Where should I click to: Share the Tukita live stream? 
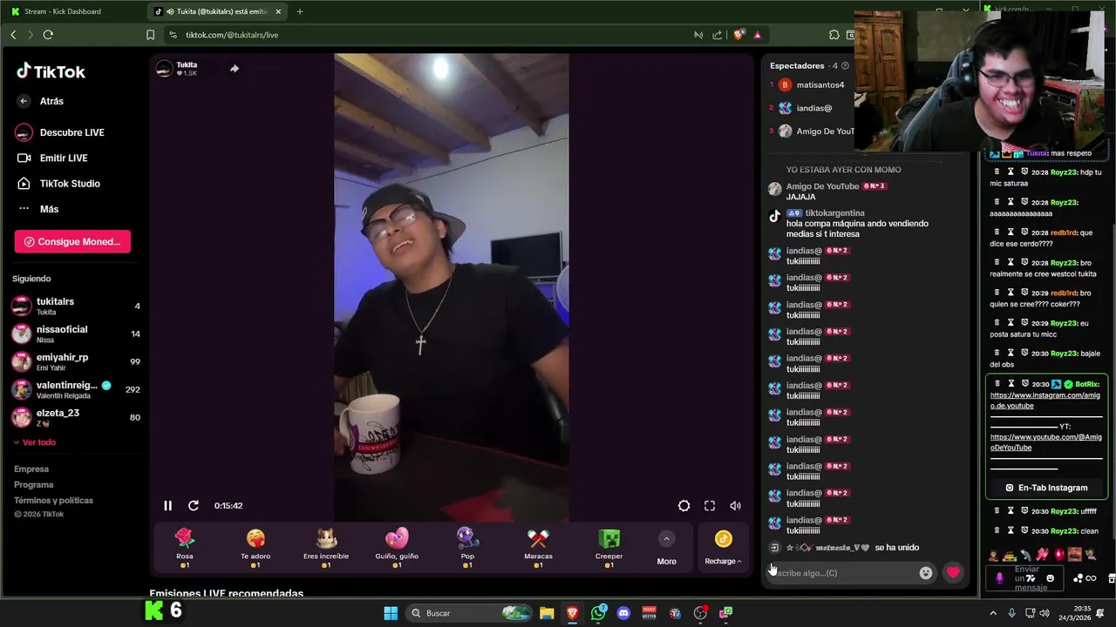point(235,69)
